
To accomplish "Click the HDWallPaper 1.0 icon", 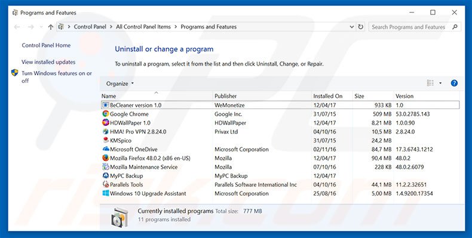I will 106,123.
